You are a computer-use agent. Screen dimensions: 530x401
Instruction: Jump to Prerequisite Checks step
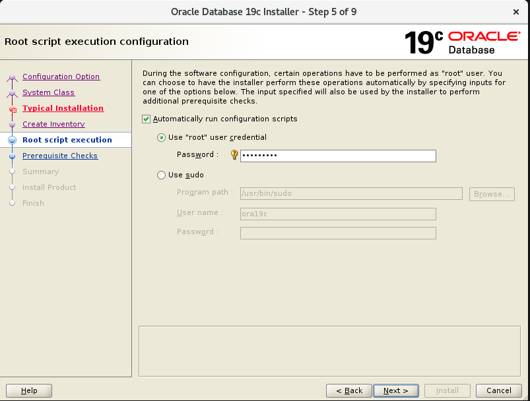(60, 156)
